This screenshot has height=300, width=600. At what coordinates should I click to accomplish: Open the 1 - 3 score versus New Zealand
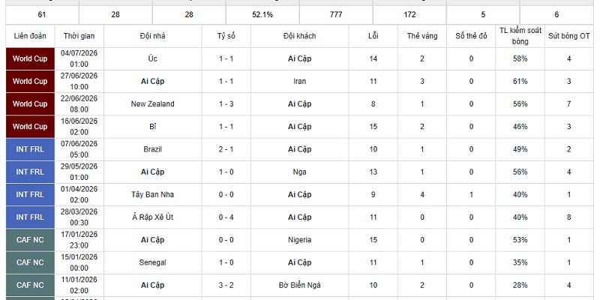click(226, 103)
